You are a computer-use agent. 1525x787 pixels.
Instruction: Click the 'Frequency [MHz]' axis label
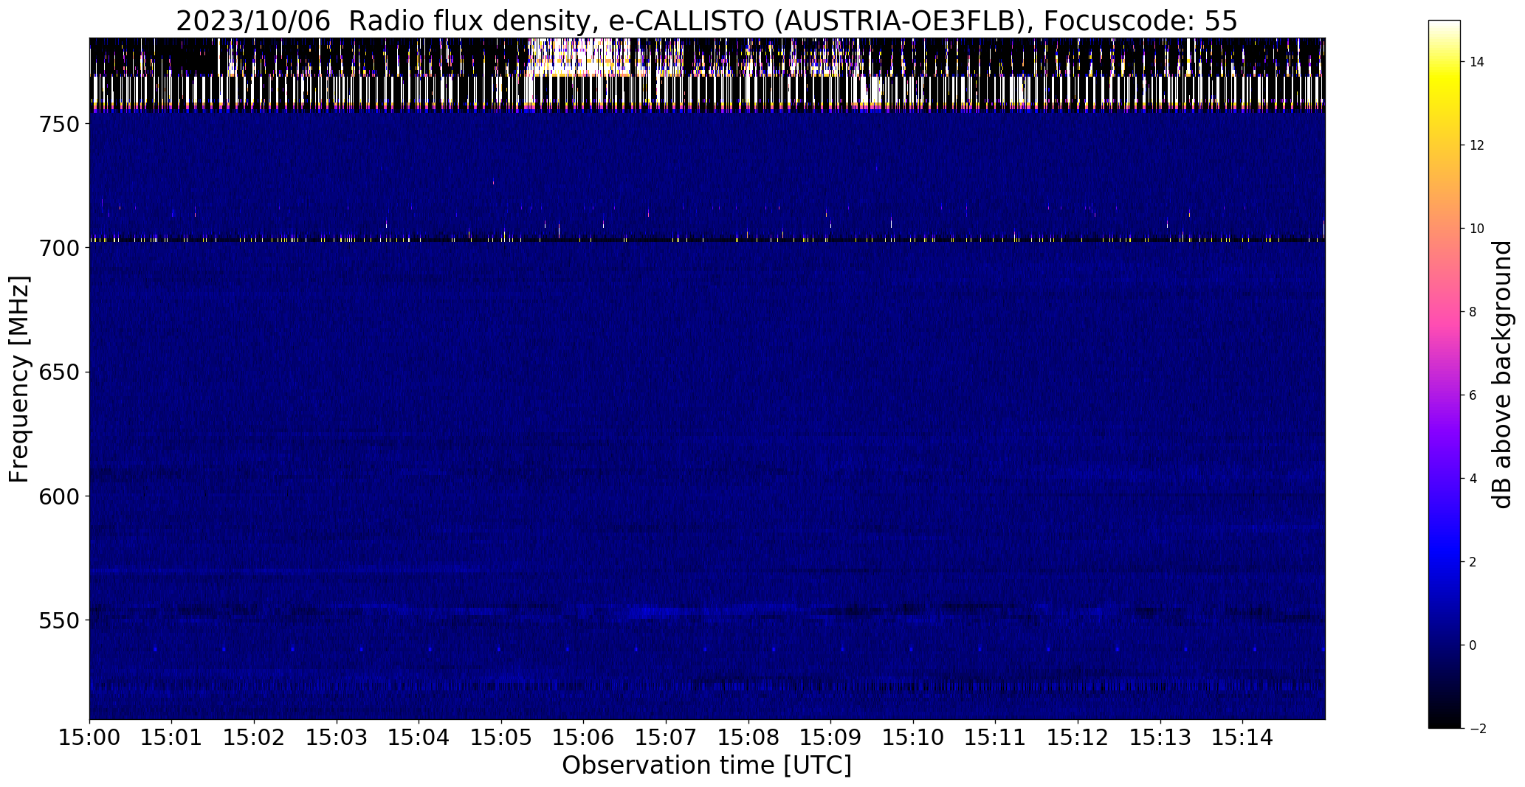tap(20, 379)
